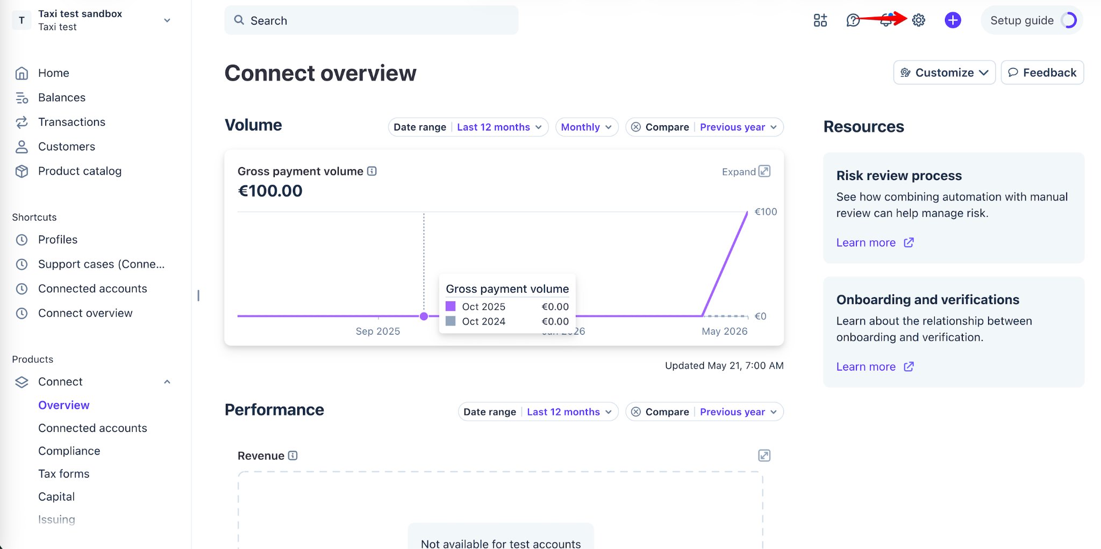Click the Feedback button
This screenshot has width=1101, height=549.
[x=1042, y=73]
